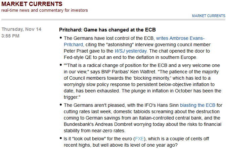Click the gray horizontal divider under header
Viewport: 228px width, 149px height.
(113, 19)
